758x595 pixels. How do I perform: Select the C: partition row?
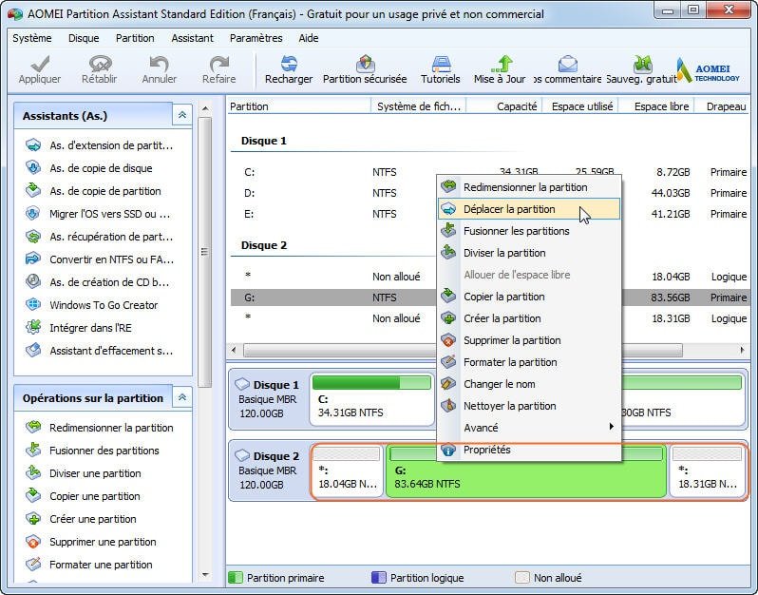pyautogui.click(x=490, y=172)
